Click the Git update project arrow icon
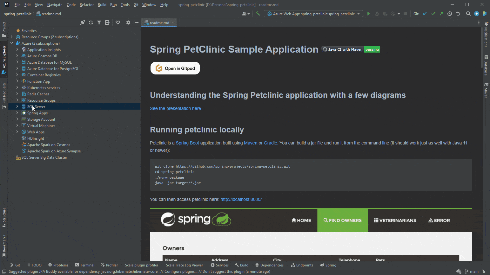The width and height of the screenshot is (490, 275). (425, 14)
